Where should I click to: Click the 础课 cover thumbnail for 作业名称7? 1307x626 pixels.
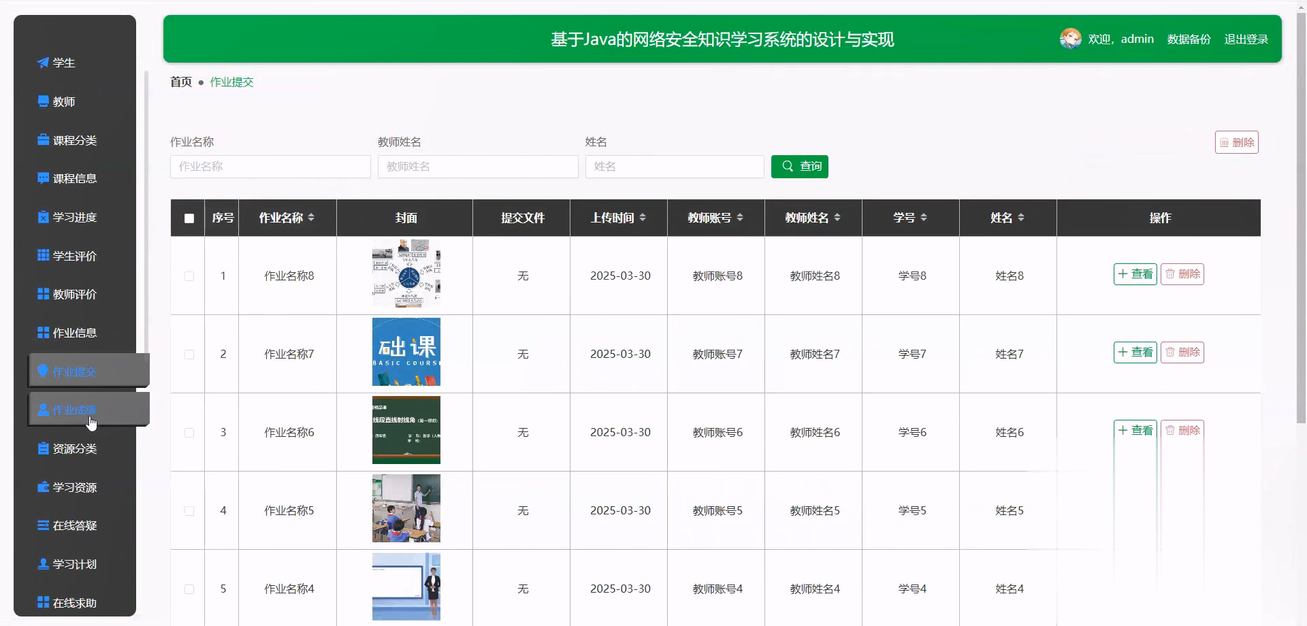pos(406,352)
